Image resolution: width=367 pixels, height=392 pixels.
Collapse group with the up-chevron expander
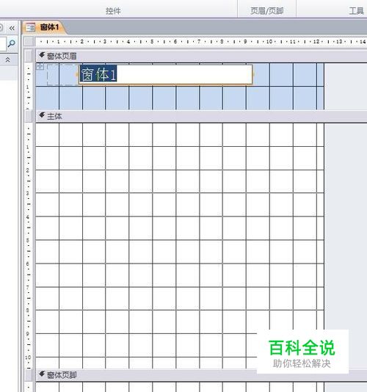(8, 59)
